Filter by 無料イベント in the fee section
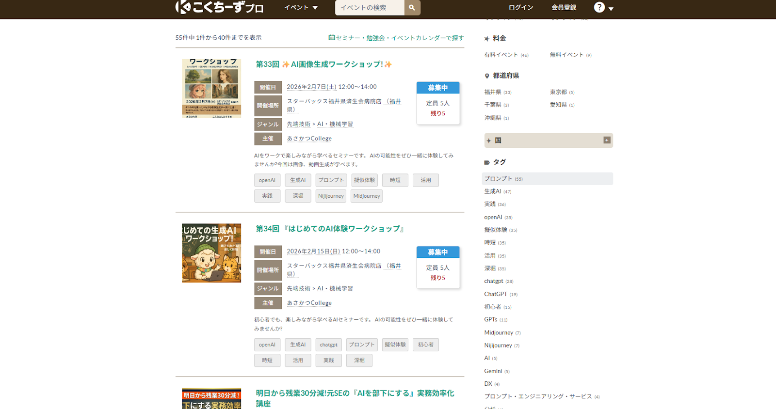This screenshot has width=776, height=409. click(566, 55)
